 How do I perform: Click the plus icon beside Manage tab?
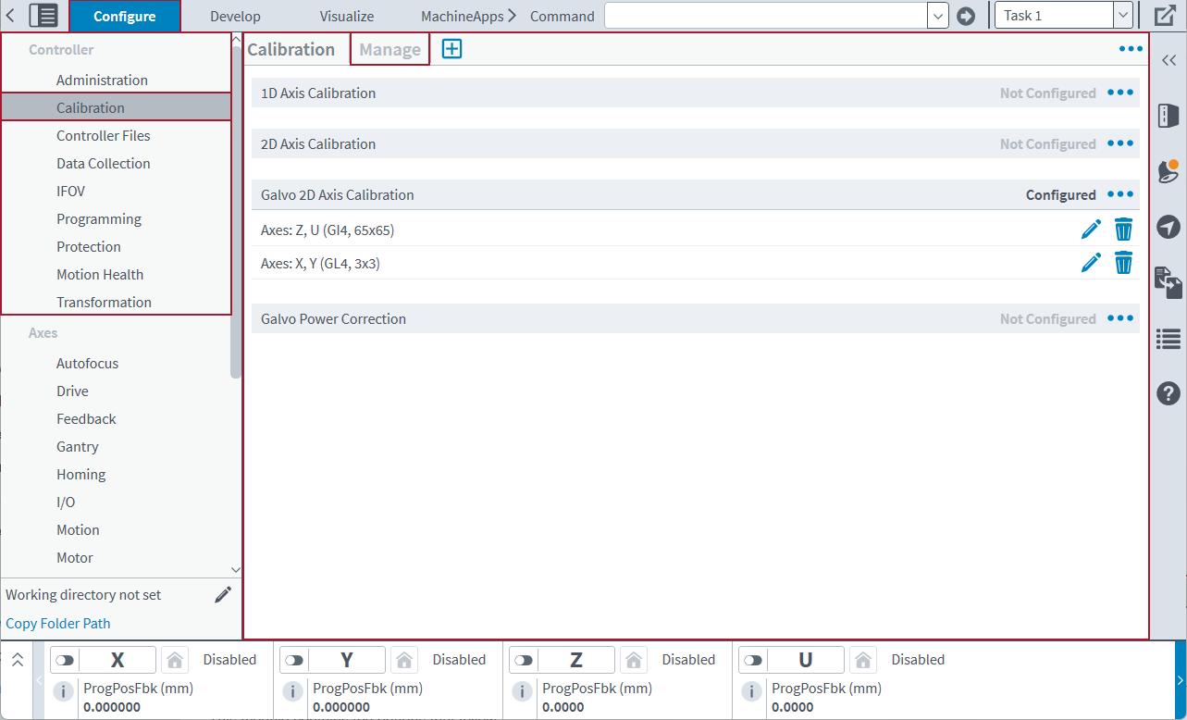tap(451, 50)
